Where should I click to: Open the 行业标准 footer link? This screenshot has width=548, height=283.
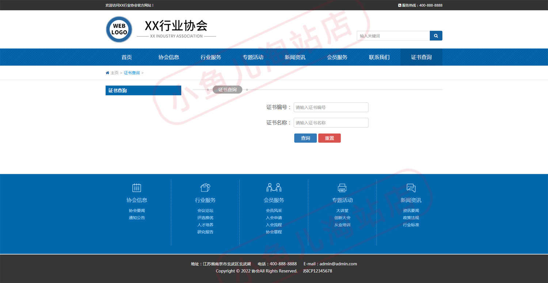coord(411,225)
